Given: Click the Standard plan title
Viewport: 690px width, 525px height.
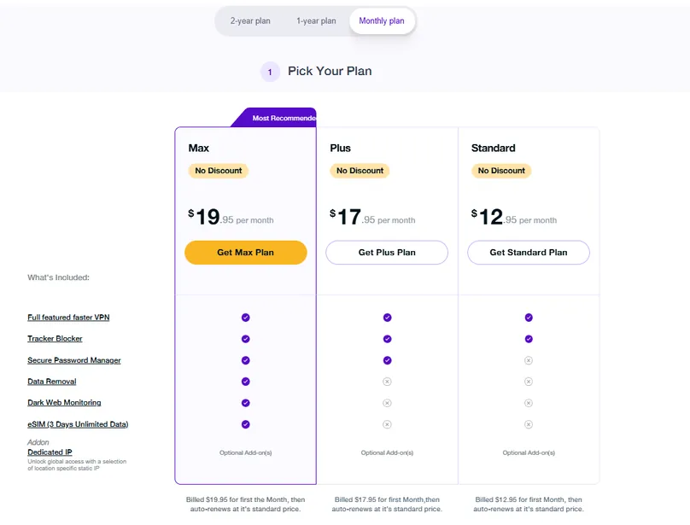Looking at the screenshot, I should (x=494, y=148).
